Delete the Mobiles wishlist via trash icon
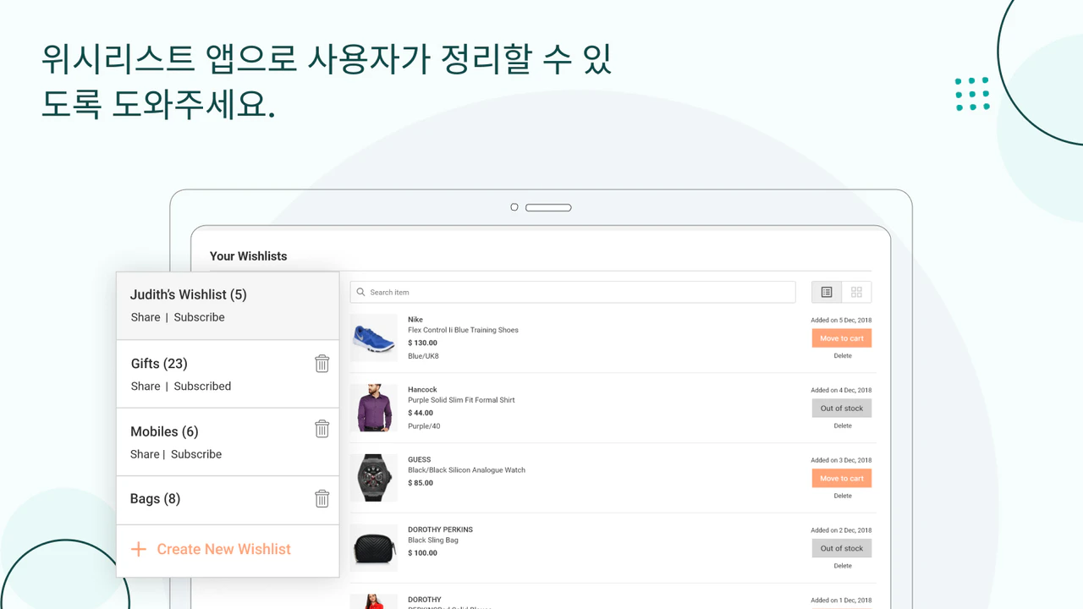 (322, 429)
